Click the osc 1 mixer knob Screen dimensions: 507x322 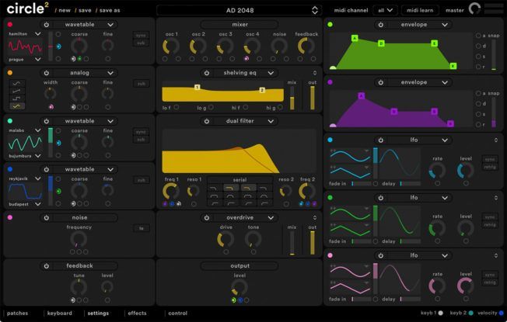171,46
